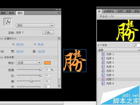The height and width of the screenshot is (105, 140).
Task: Click the 名称 column sort arrow
Action: 139,50
